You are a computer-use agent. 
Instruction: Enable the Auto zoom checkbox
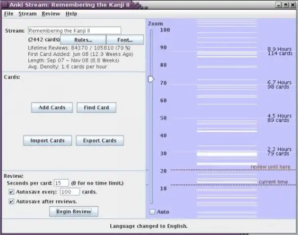pos(152,211)
